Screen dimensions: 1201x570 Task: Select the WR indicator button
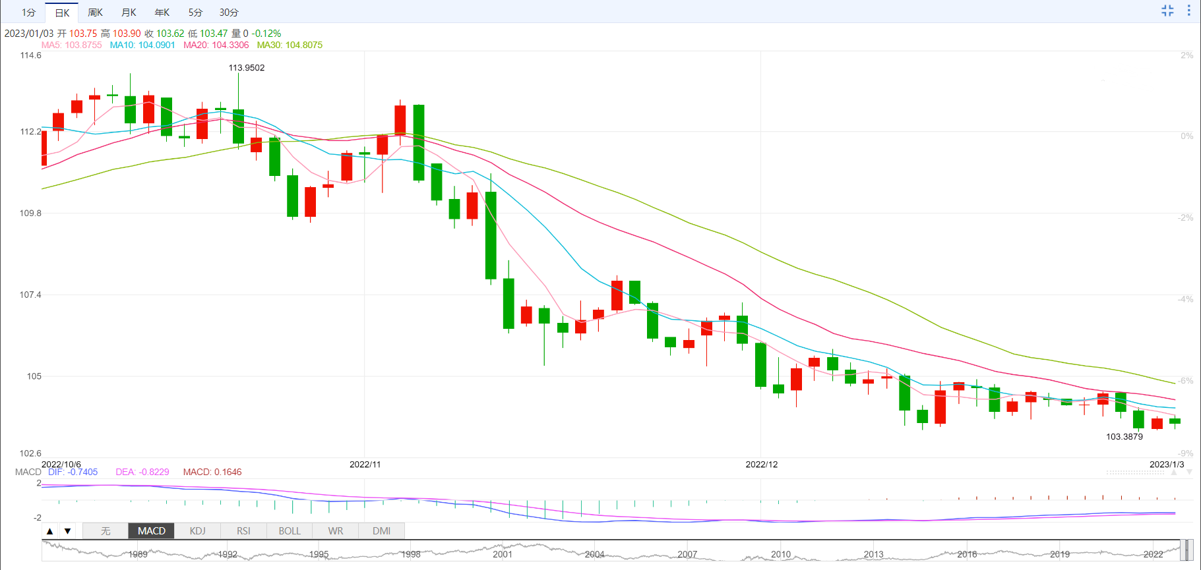[x=336, y=531]
